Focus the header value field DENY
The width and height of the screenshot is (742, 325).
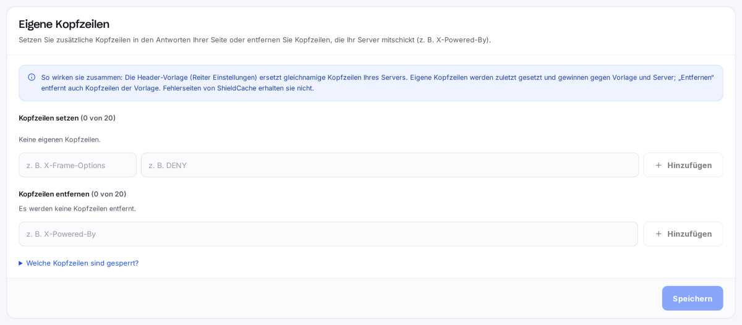coord(390,165)
